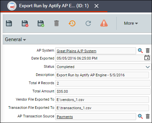Image resolution: width=152 pixels, height=123 pixels.
Task: Close the Export Run tab
Action: pyautogui.click(x=96, y=6)
